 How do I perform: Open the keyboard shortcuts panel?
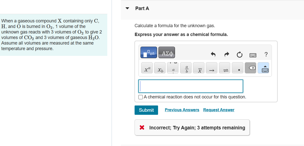click(x=253, y=55)
